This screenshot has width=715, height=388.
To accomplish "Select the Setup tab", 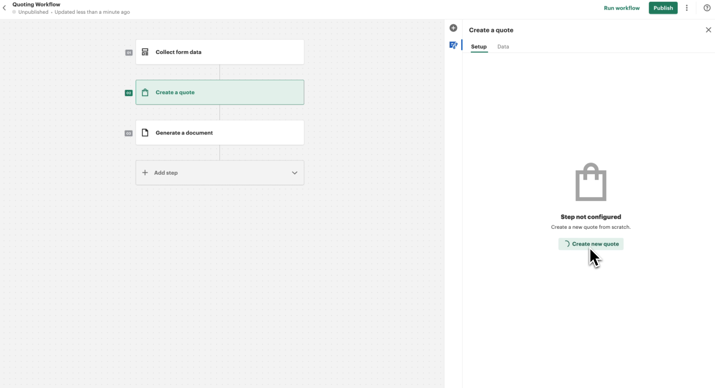I will pos(479,47).
